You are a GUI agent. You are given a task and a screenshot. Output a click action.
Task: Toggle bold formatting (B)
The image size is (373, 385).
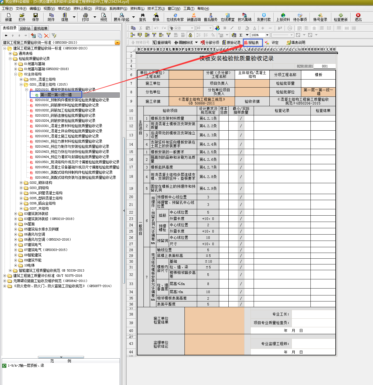pyautogui.click(x=225, y=28)
